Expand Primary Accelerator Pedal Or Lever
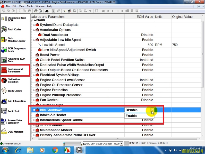 pyautogui.click(x=34, y=135)
